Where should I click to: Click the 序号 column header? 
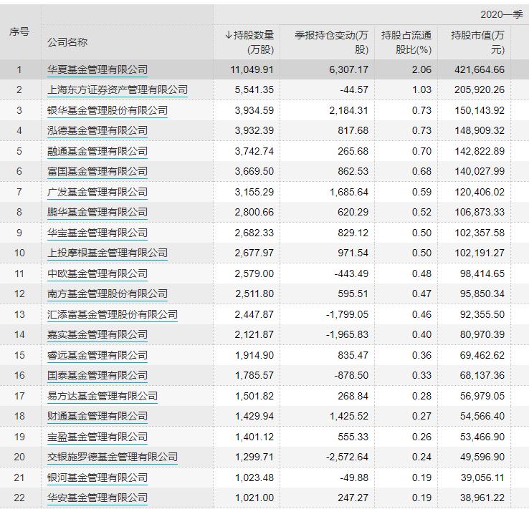19,31
